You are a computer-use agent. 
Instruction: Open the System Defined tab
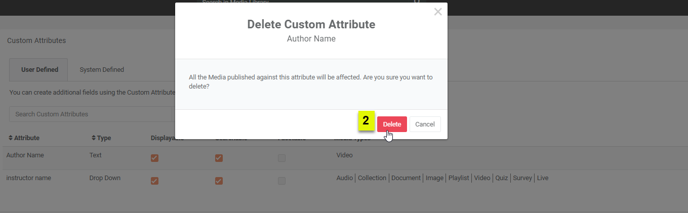(x=102, y=70)
